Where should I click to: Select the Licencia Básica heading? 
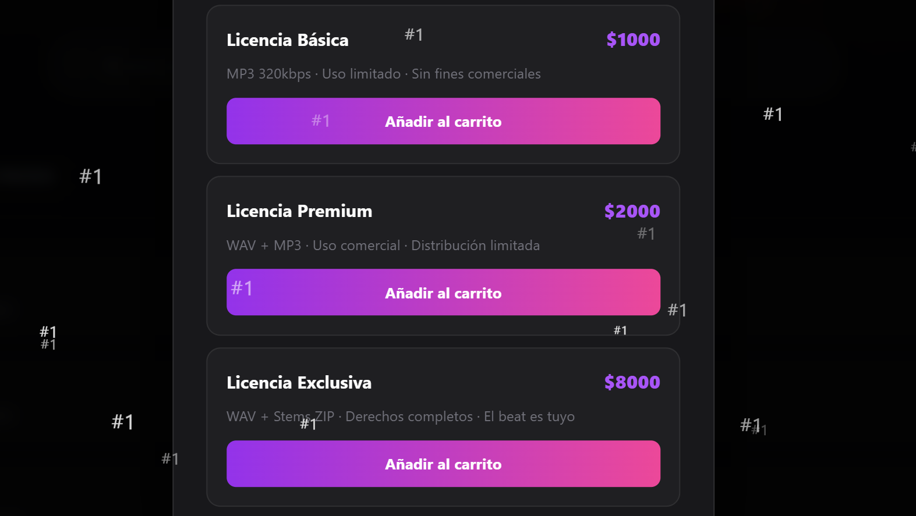[287, 40]
